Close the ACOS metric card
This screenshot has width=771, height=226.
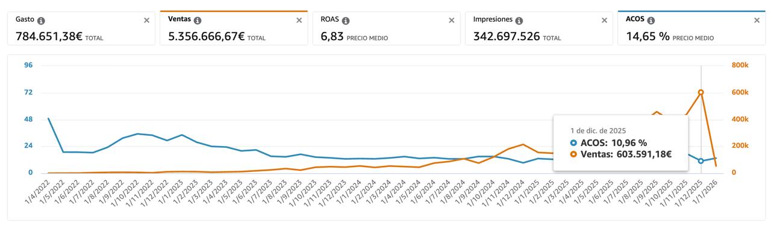[x=757, y=20]
